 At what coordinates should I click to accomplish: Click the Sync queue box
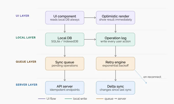click(x=65, y=64)
